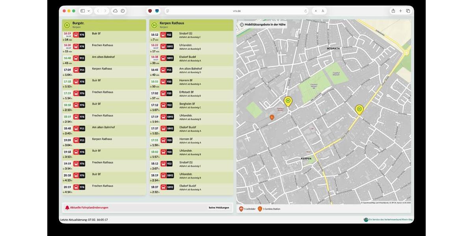This screenshot has height=236, width=473.
Task: Open the reader view icon in address bar
Action: pyautogui.click(x=168, y=11)
